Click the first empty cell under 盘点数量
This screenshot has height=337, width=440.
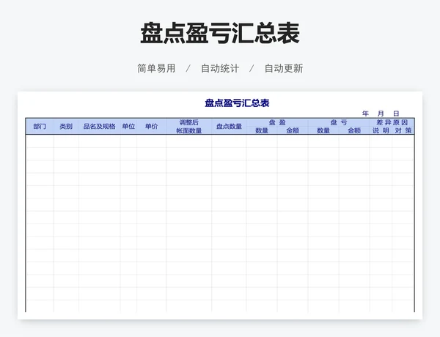pos(229,141)
